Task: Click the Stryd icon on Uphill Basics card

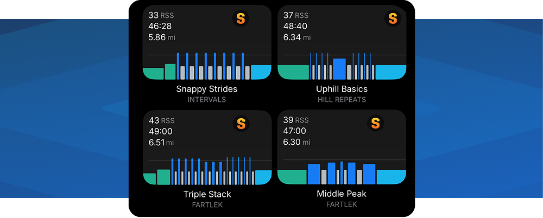Action: click(392, 19)
